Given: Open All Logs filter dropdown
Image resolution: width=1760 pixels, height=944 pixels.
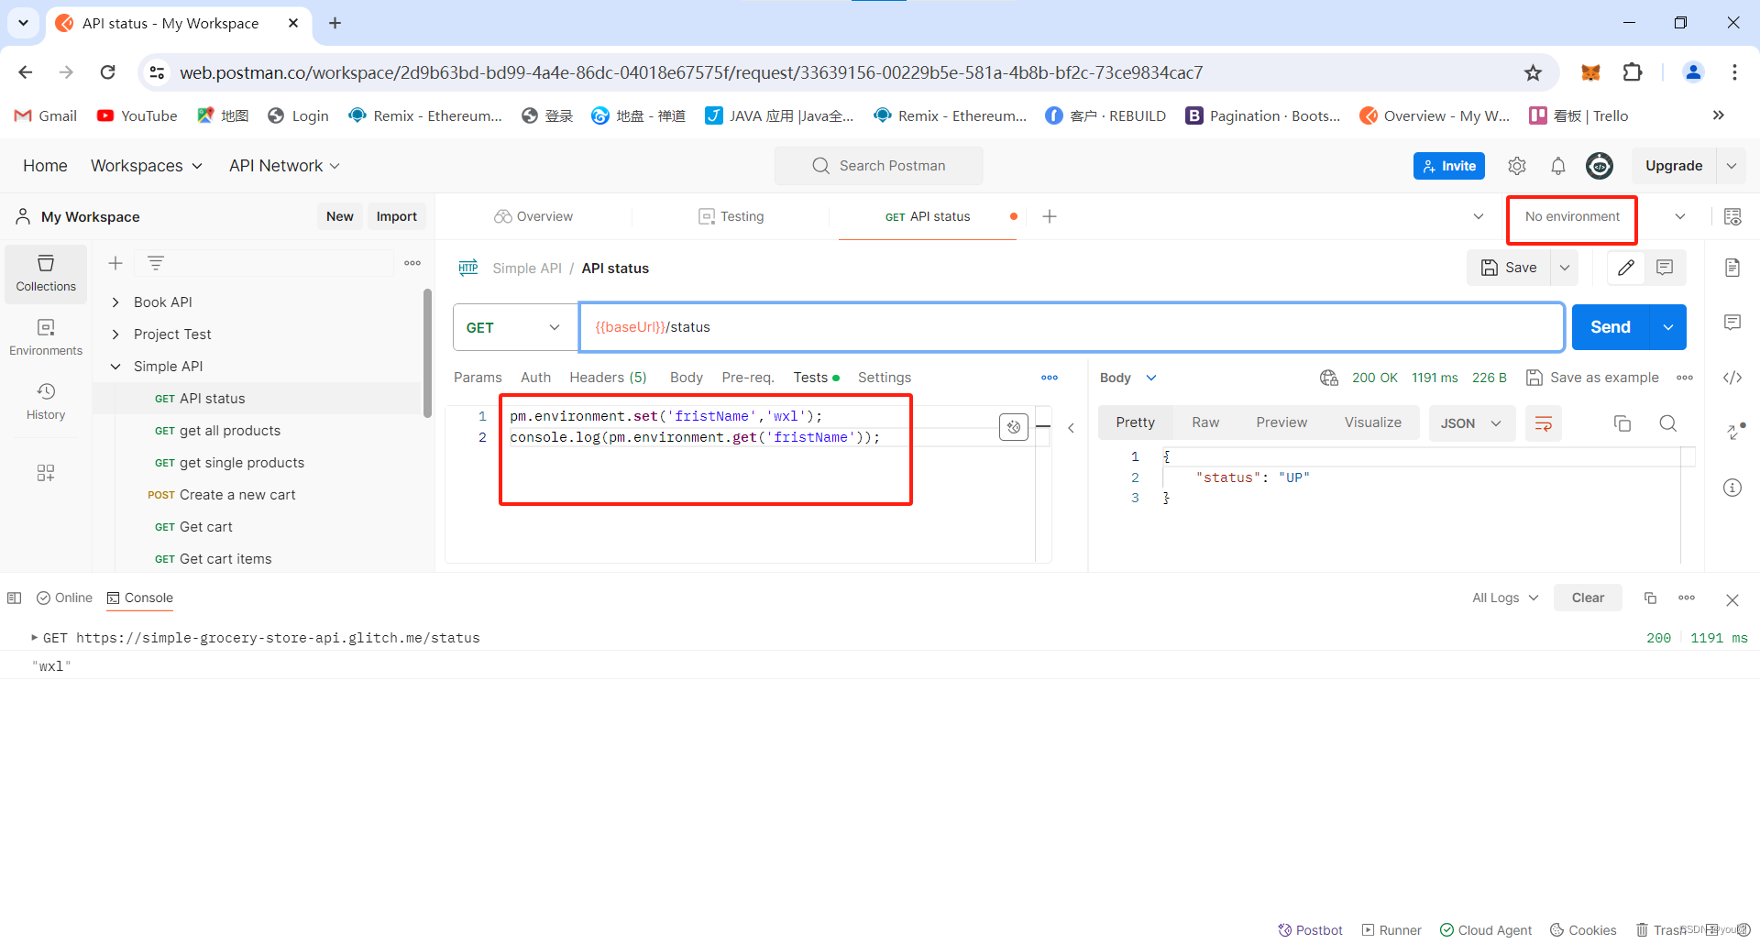Looking at the screenshot, I should click(x=1505, y=598).
